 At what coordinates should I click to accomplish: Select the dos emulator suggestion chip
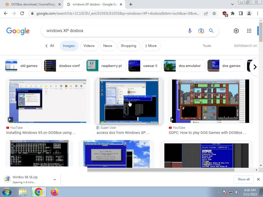pos(184,66)
